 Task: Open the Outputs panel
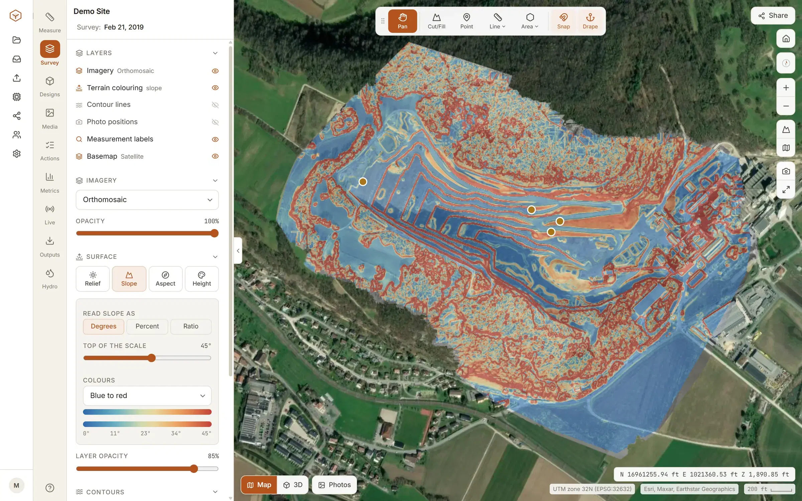50,247
